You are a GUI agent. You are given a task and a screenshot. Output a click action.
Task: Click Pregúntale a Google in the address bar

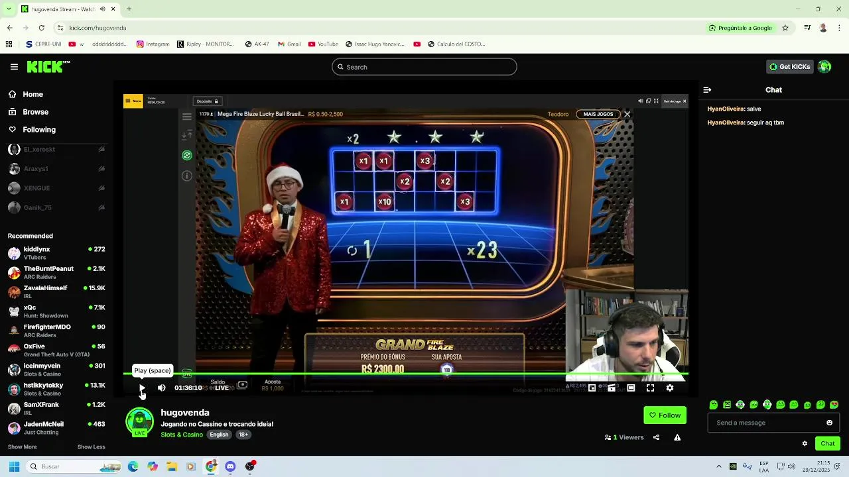coord(740,28)
